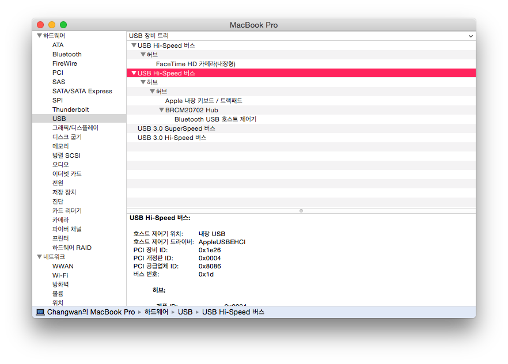Viewport: 508px width, 364px height.
Task: Open SATA/SATA Express sidebar entry
Action: pyautogui.click(x=82, y=91)
